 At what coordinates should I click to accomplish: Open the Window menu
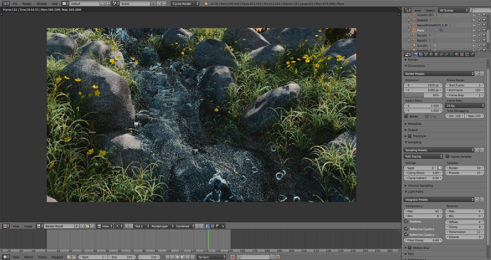coord(41,4)
